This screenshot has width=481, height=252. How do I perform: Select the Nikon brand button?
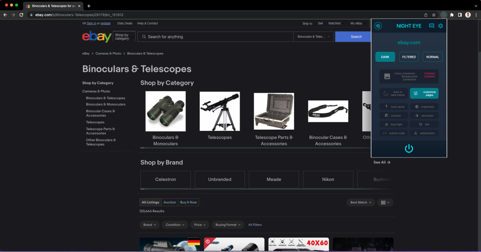click(x=328, y=179)
